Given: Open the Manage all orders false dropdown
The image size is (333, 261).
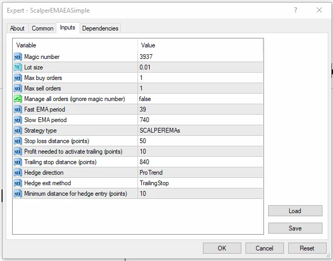Looking at the screenshot, I should pyautogui.click(x=200, y=99).
